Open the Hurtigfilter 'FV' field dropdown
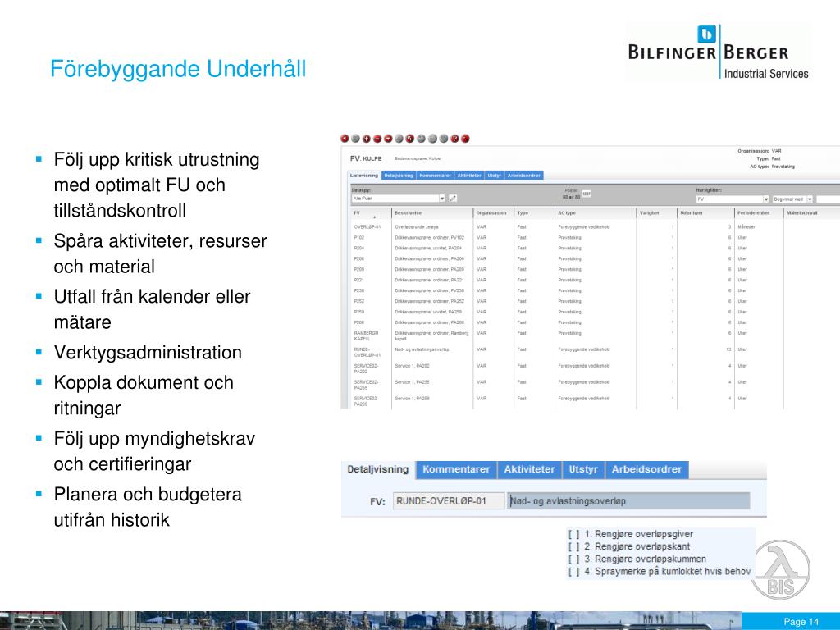 (766, 199)
